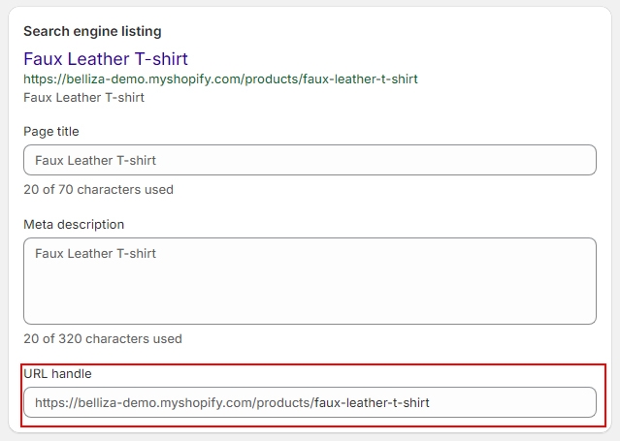Click the 20 of 70 characters used counter
Image resolution: width=620 pixels, height=441 pixels.
click(98, 189)
